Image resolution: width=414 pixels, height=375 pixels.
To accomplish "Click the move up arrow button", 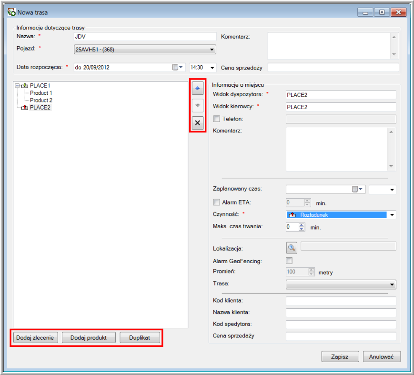I will coord(198,88).
